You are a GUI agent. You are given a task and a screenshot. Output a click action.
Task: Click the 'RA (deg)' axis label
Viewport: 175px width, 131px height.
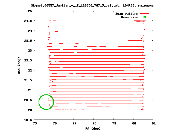(93, 129)
